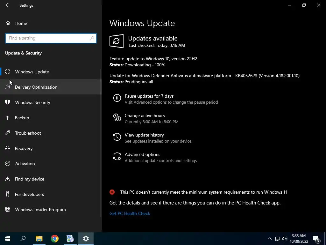
Task: Click the Get PC Health Check link
Action: point(130,213)
